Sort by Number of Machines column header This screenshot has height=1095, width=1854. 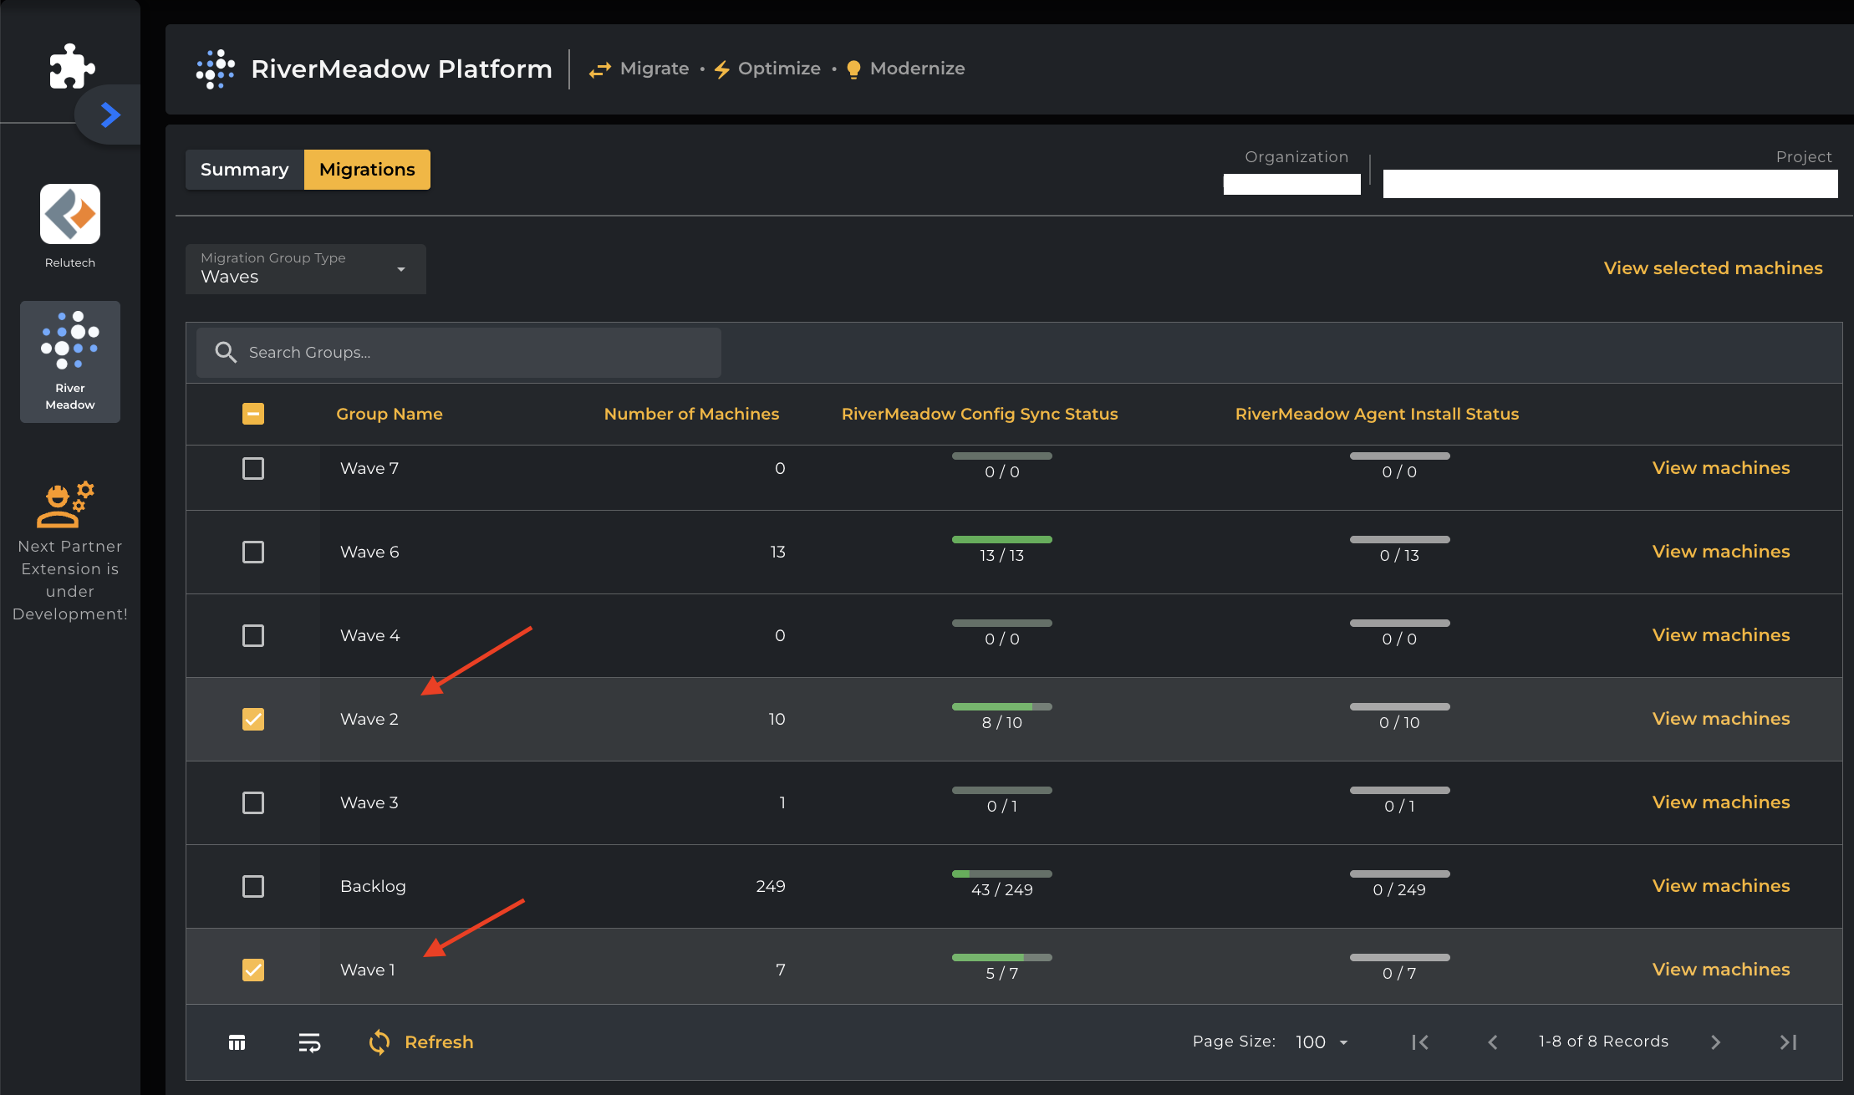pos(691,414)
